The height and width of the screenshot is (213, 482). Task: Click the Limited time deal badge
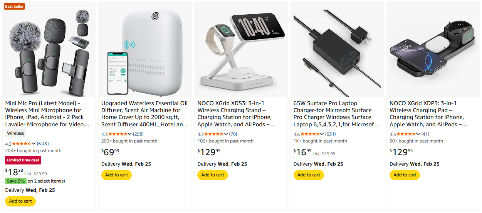point(23,160)
